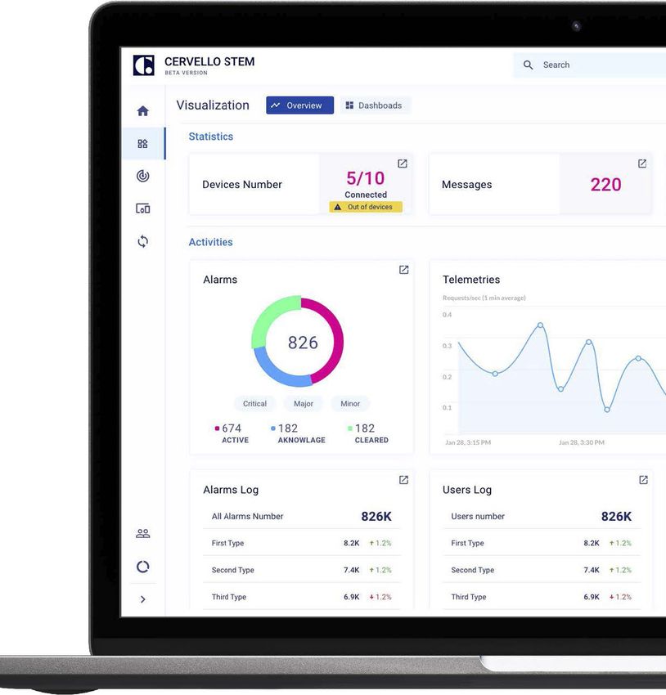Select All Alarms Number row in Alarms Log
The height and width of the screenshot is (695, 666).
(302, 517)
